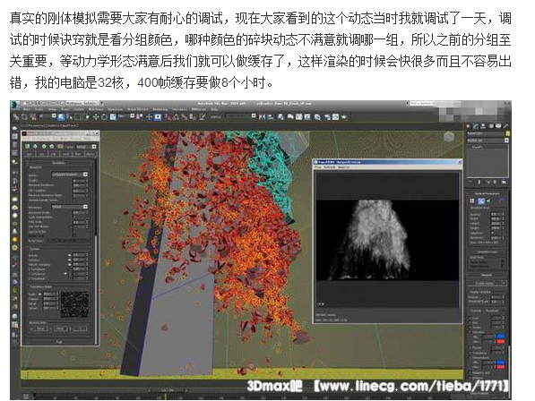
Task: Open the Select by Name dialog icon
Action: tap(69, 117)
